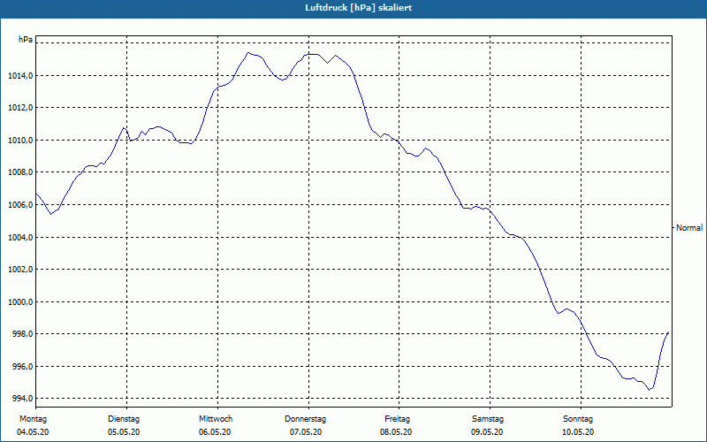Image resolution: width=707 pixels, height=442 pixels.
Task: Click the 'Donnerstag' day label
Action: point(305,419)
